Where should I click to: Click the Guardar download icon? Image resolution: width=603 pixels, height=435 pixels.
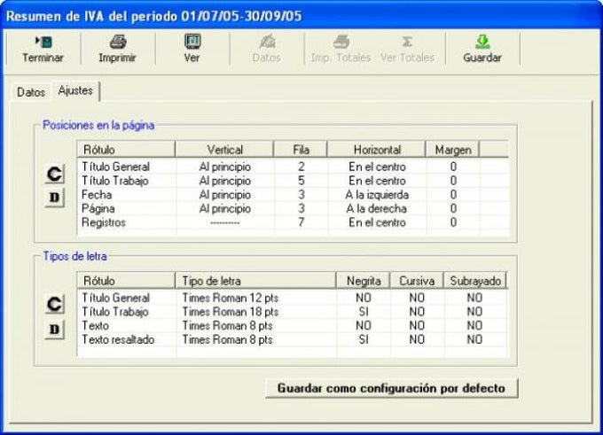[482, 42]
